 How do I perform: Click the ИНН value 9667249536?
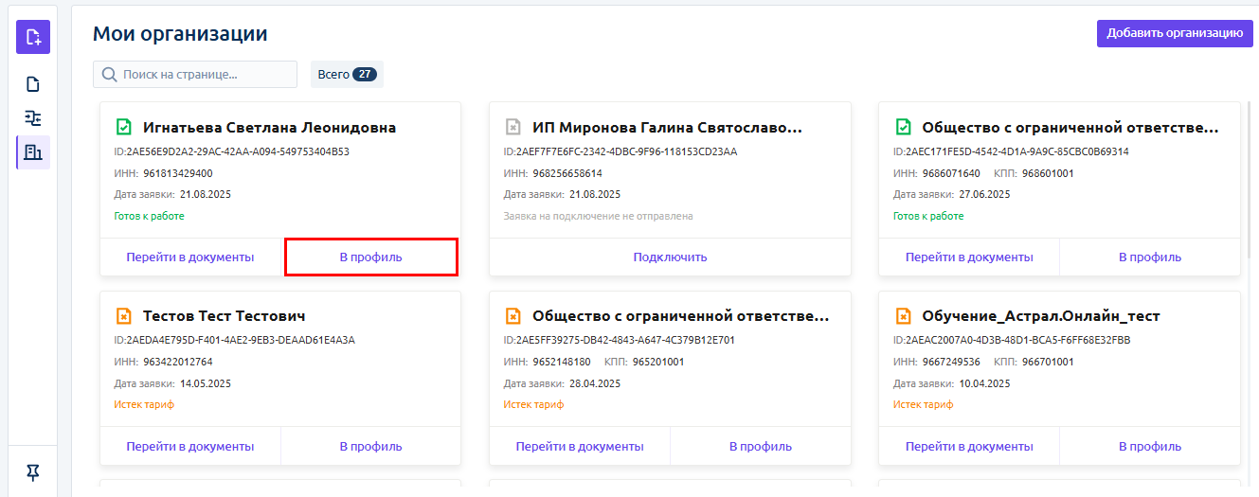(x=951, y=362)
